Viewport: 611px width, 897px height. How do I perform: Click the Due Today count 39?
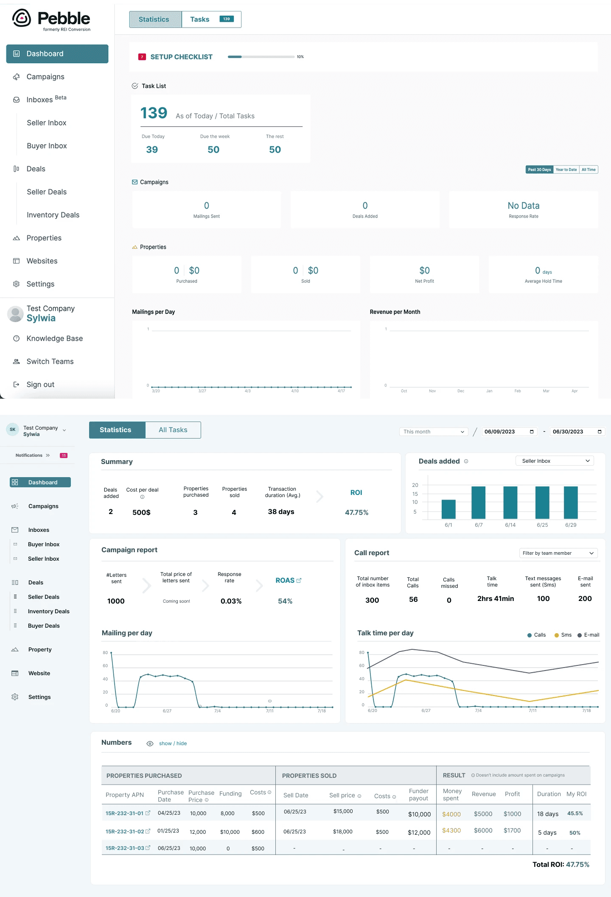tap(152, 150)
